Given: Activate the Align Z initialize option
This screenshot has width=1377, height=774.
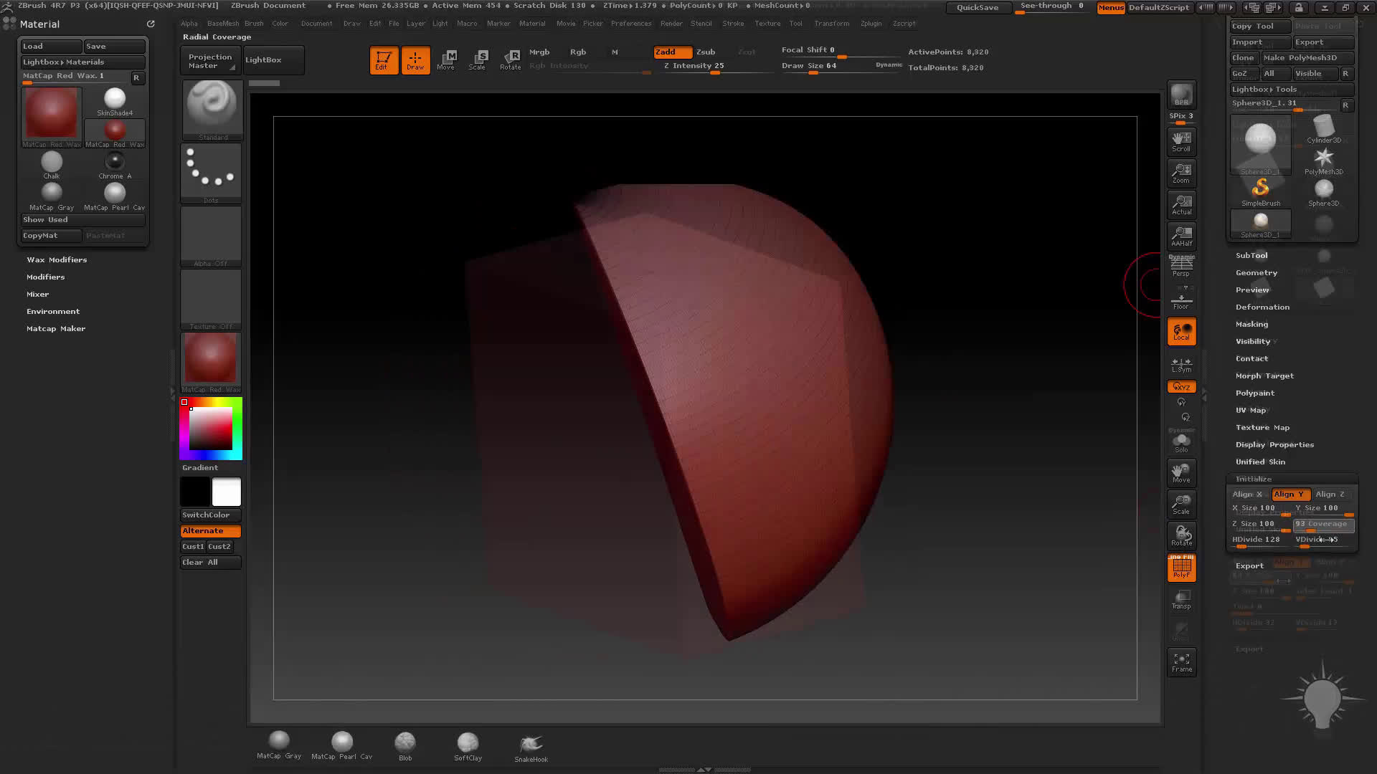Looking at the screenshot, I should pos(1330,494).
